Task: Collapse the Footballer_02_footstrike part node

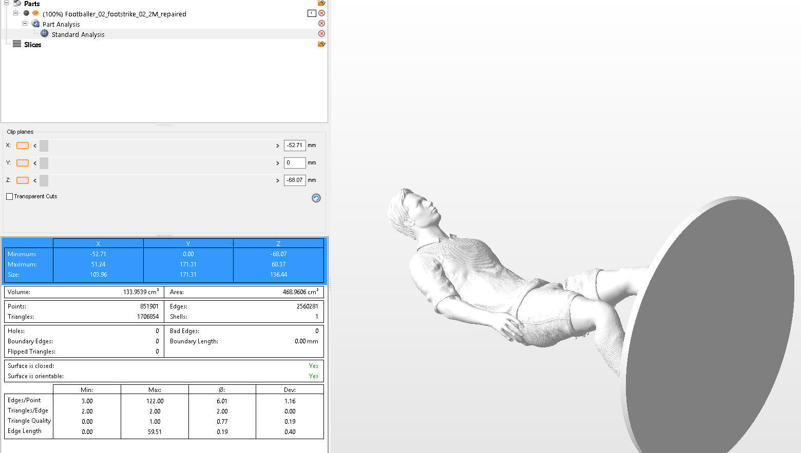Action: (15, 13)
